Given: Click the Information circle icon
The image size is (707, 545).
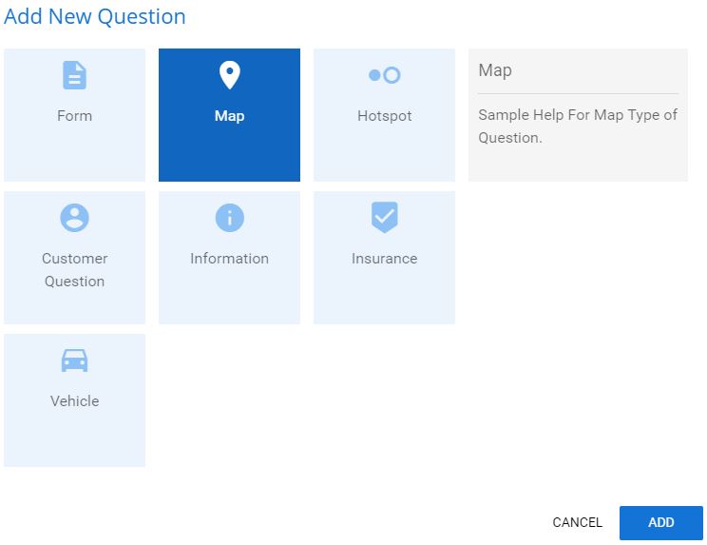Looking at the screenshot, I should click(230, 218).
